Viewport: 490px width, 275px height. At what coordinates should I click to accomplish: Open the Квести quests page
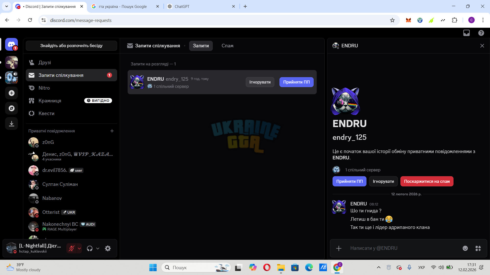71,113
